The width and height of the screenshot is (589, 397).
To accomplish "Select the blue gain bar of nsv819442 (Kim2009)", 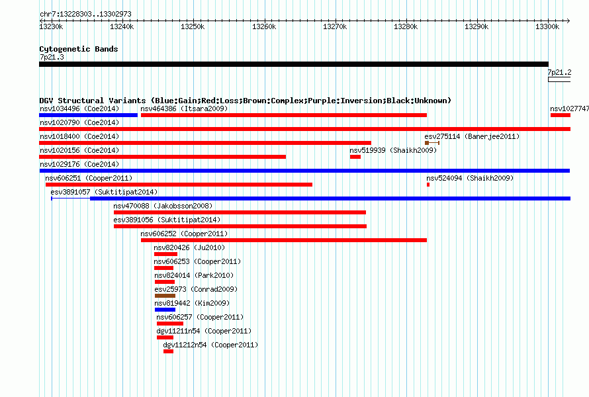I will (165, 310).
